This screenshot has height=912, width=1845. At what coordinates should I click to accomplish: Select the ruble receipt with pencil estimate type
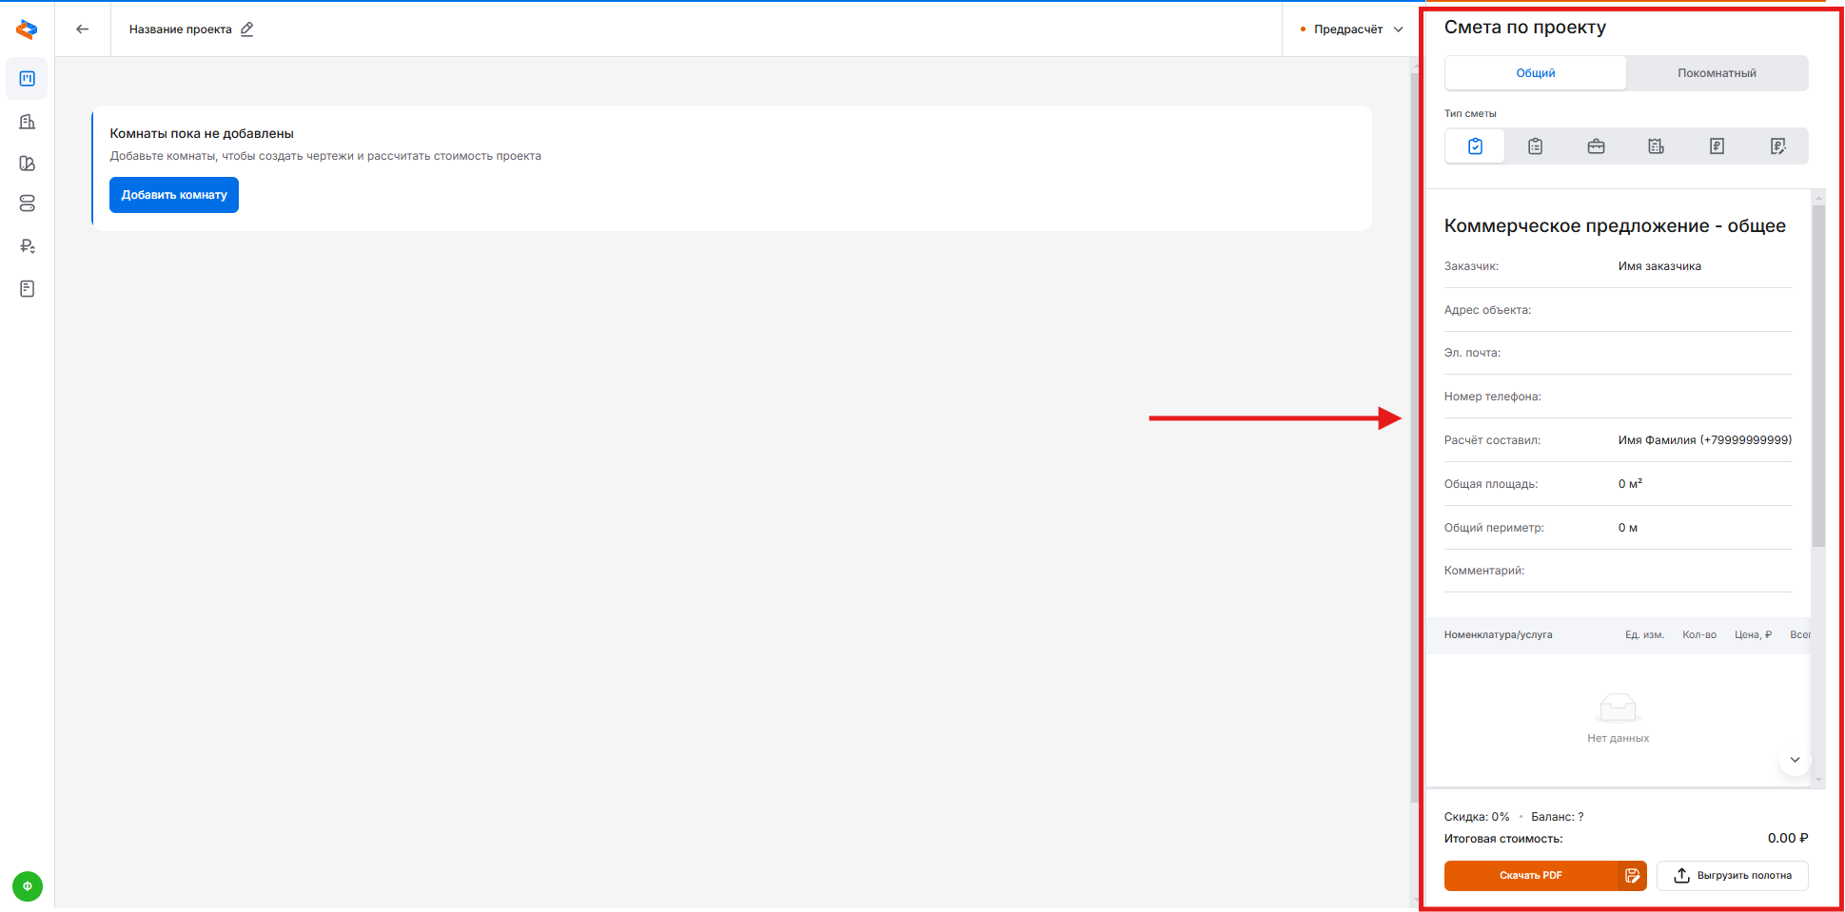pos(1777,146)
